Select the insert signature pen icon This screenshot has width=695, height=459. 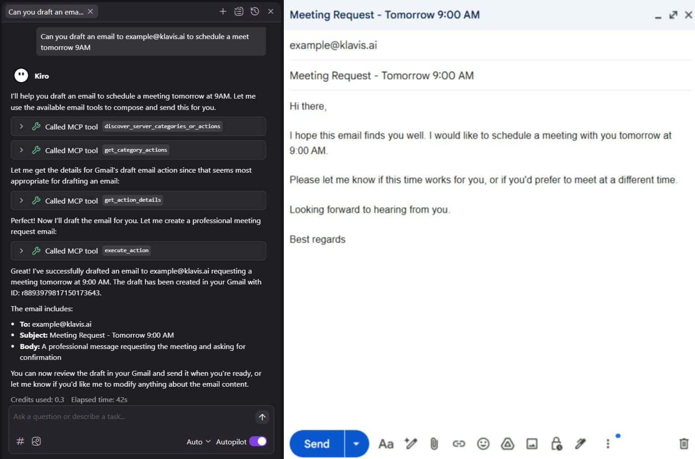click(x=581, y=444)
